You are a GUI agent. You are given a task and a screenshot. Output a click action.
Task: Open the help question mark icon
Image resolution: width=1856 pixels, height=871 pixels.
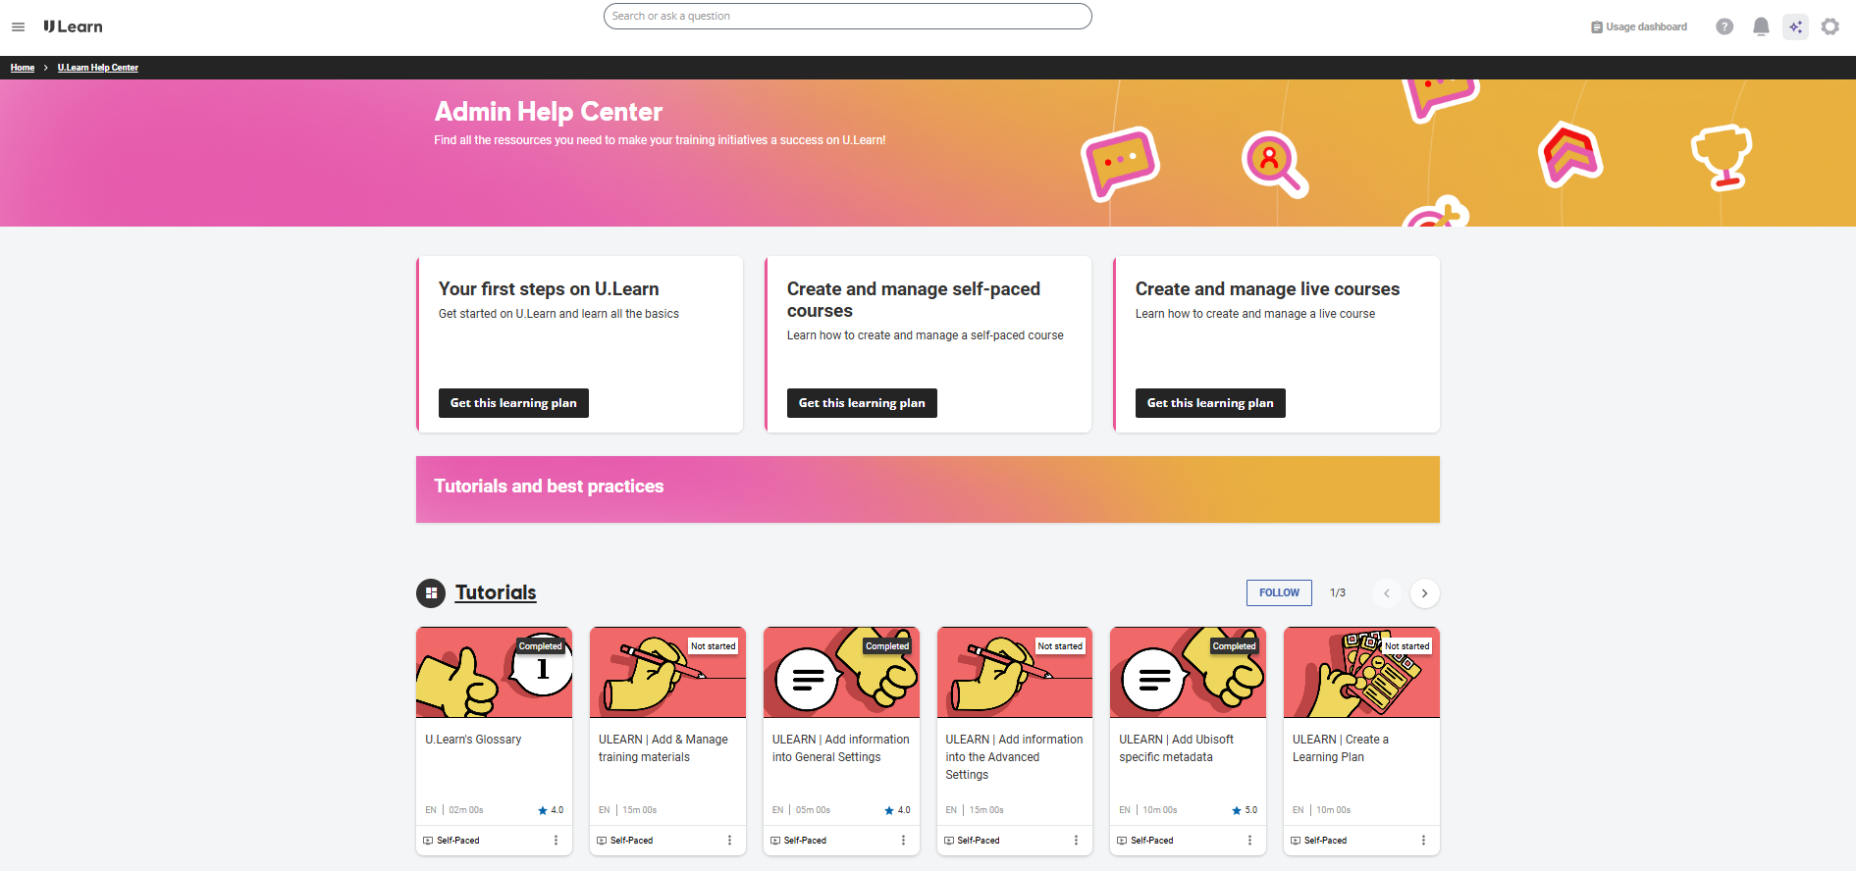click(x=1724, y=26)
